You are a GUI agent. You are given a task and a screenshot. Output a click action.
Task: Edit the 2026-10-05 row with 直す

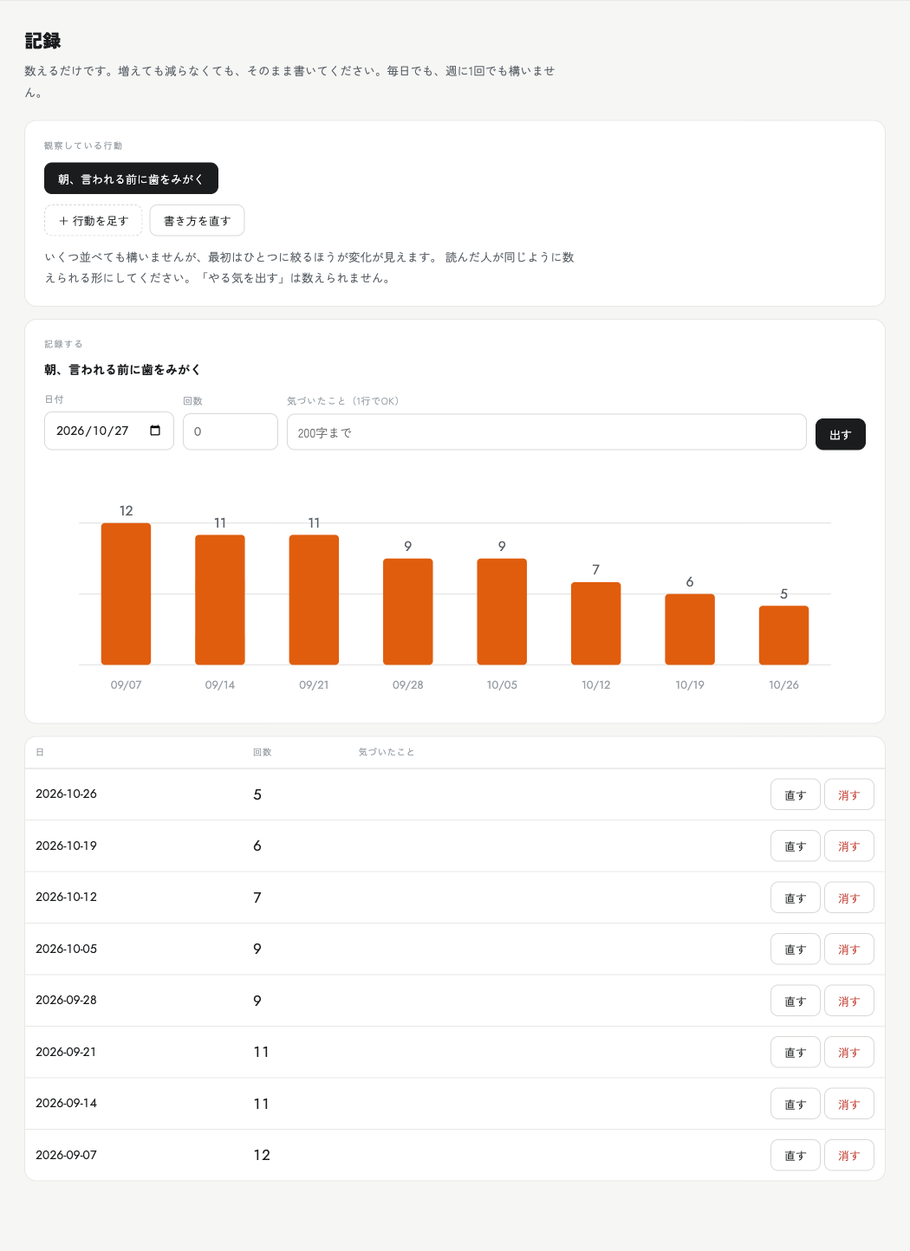(x=796, y=949)
